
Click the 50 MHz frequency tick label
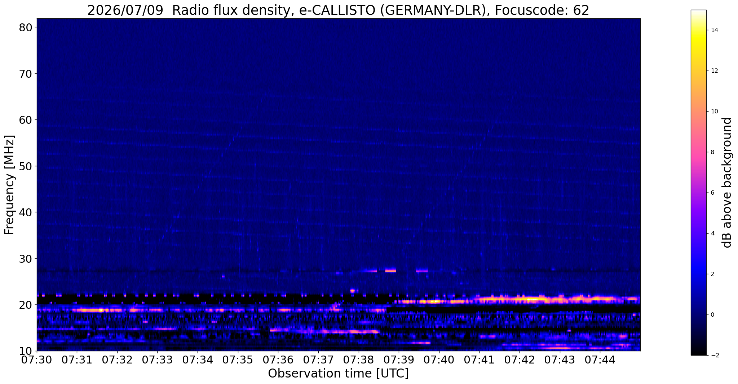tap(26, 166)
